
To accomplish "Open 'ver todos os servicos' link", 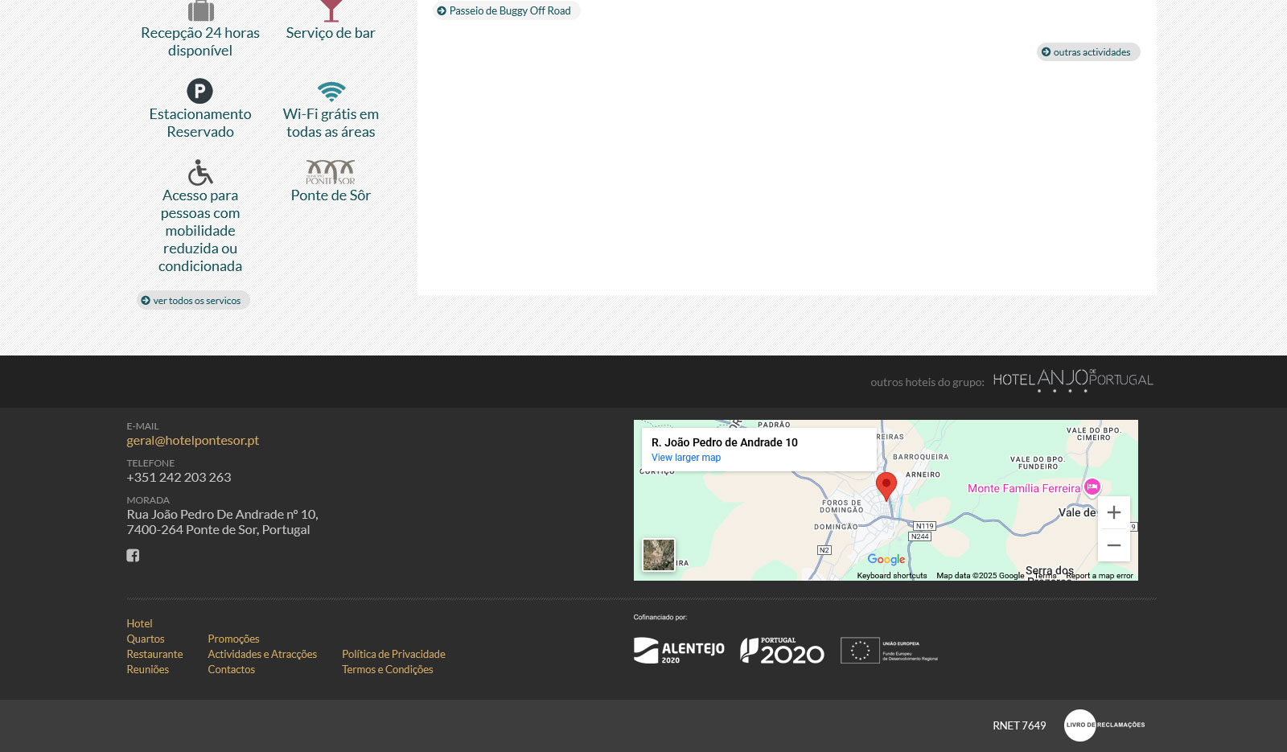I will (193, 301).
